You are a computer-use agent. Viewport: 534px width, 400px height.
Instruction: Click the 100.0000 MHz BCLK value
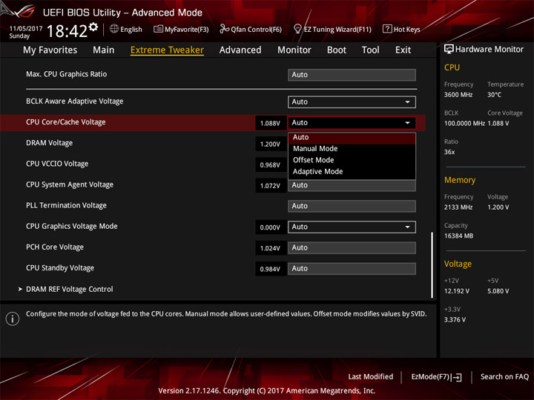click(x=464, y=124)
